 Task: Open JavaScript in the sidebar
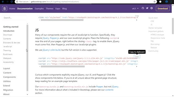click(x=7, y=47)
